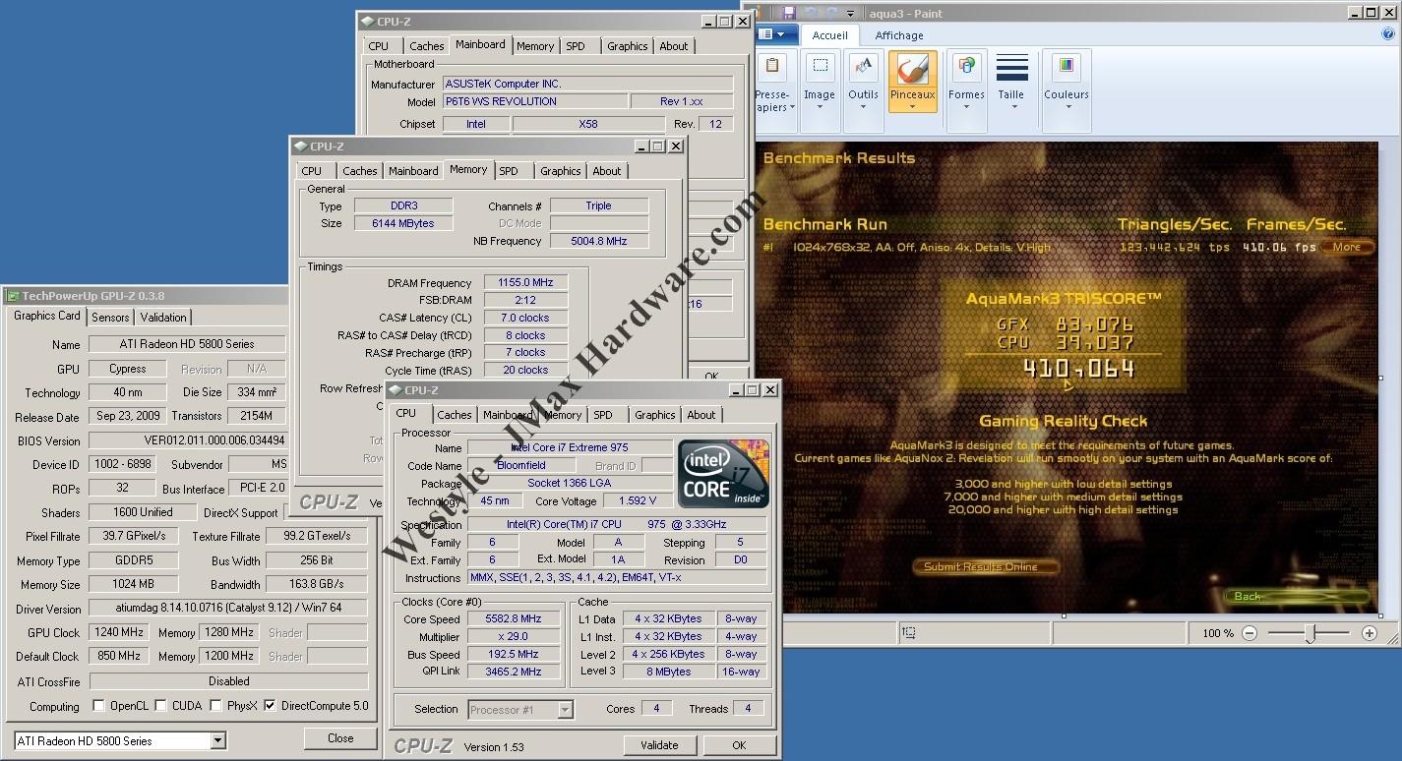The width and height of the screenshot is (1402, 761).
Task: Click the zoom in plus button in Paint
Action: (1370, 633)
